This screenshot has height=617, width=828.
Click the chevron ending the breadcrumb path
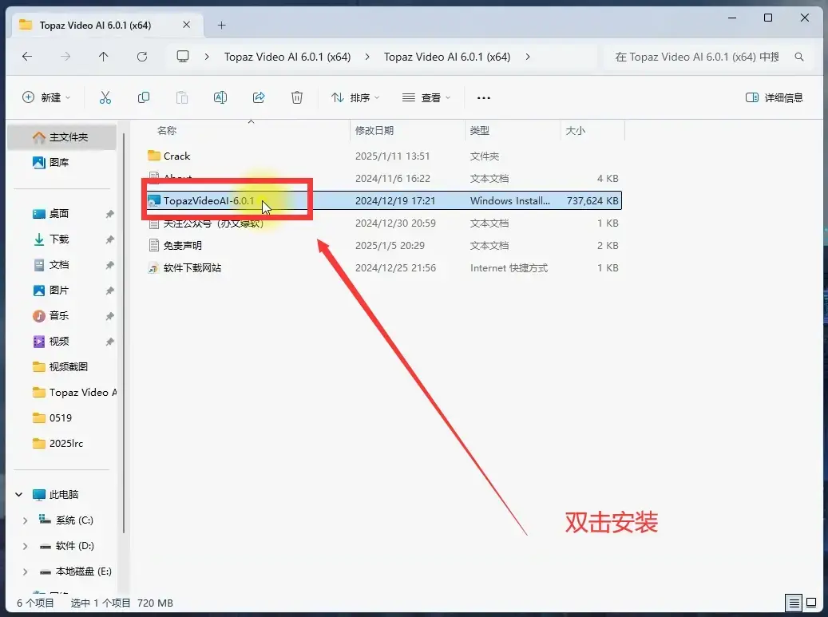point(528,57)
